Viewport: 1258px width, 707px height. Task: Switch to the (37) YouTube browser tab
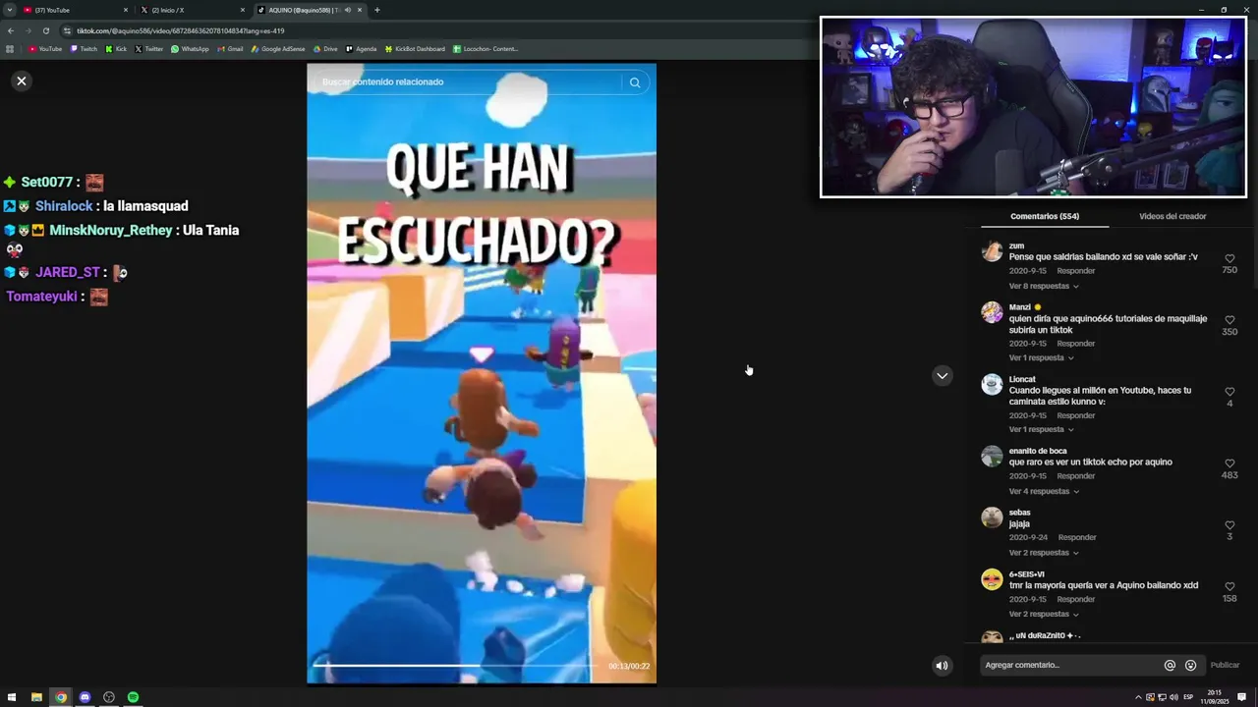(x=75, y=10)
